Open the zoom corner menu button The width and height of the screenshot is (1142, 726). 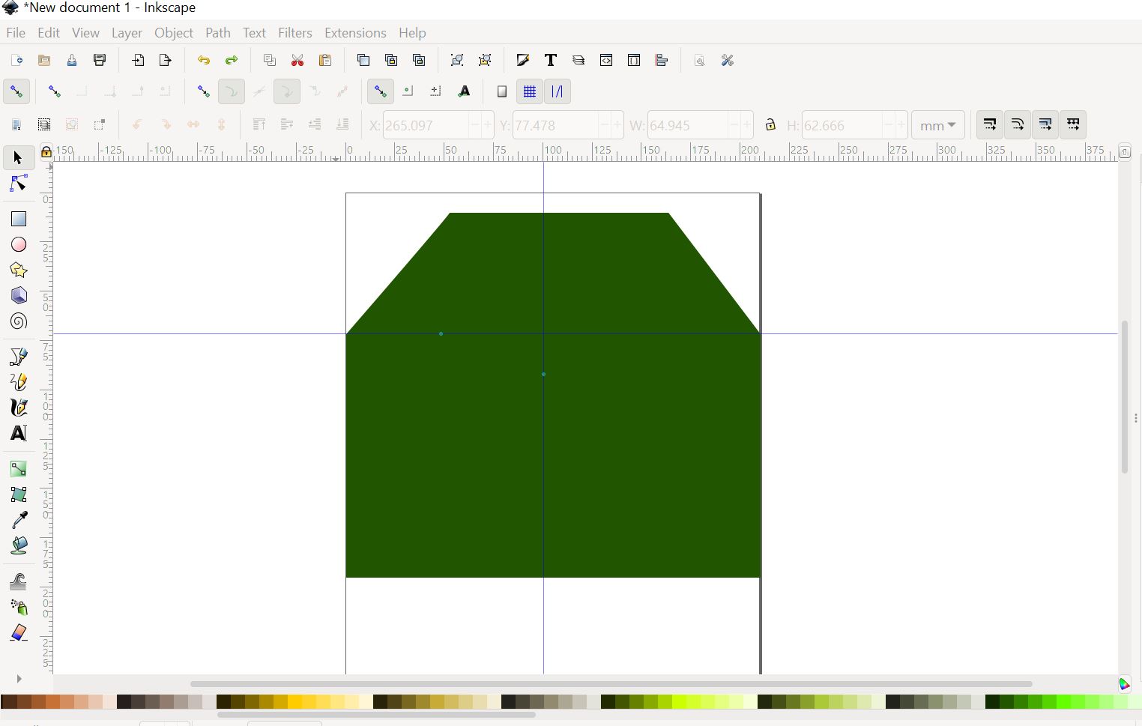[1125, 152]
